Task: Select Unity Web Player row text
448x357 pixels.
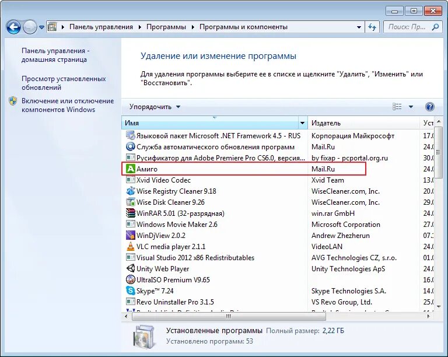Action: (x=163, y=269)
